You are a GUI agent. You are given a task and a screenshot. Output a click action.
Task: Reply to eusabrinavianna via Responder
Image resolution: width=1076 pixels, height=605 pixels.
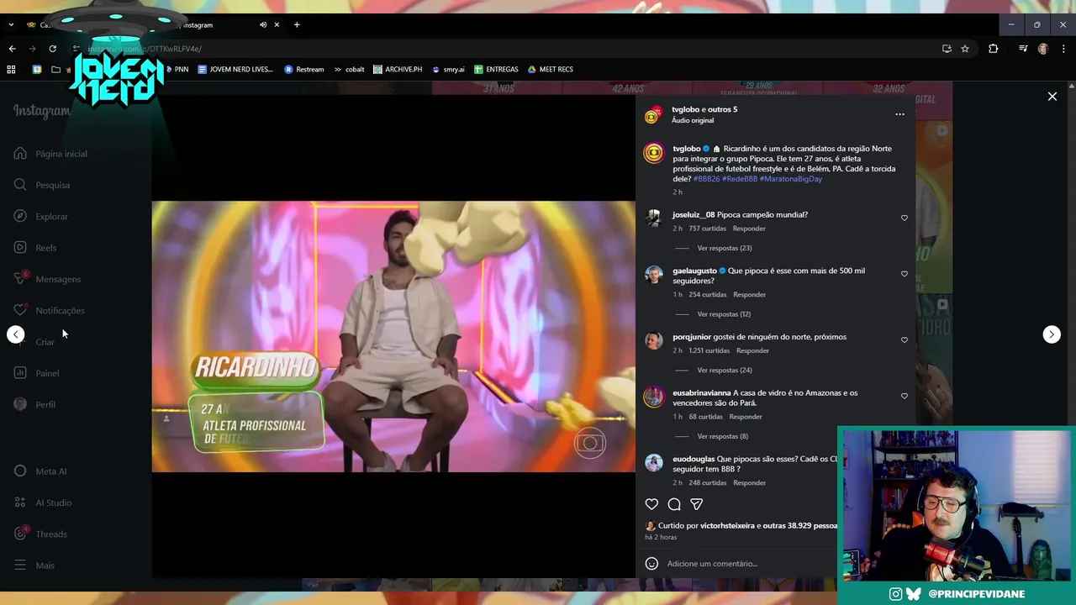[746, 417]
